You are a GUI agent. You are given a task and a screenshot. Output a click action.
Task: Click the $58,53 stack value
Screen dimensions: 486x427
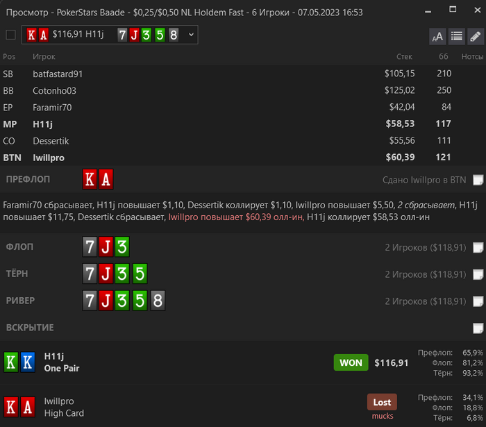[400, 124]
